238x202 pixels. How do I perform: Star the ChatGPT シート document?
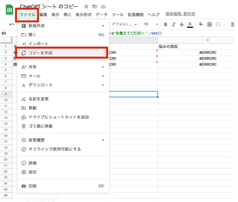click(x=86, y=7)
